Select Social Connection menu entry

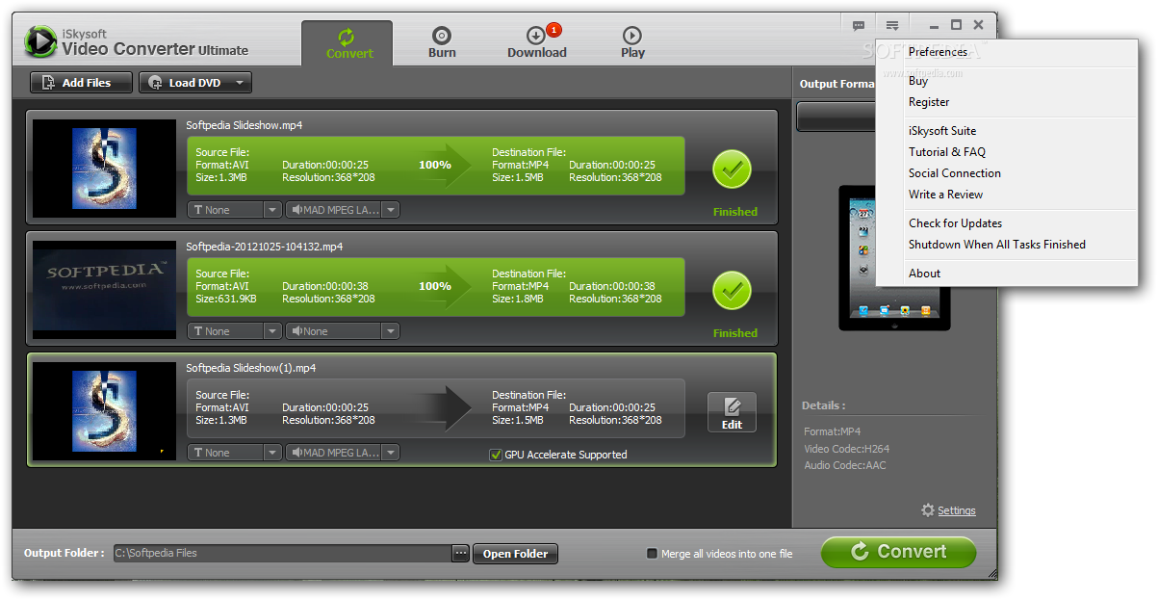coord(955,173)
